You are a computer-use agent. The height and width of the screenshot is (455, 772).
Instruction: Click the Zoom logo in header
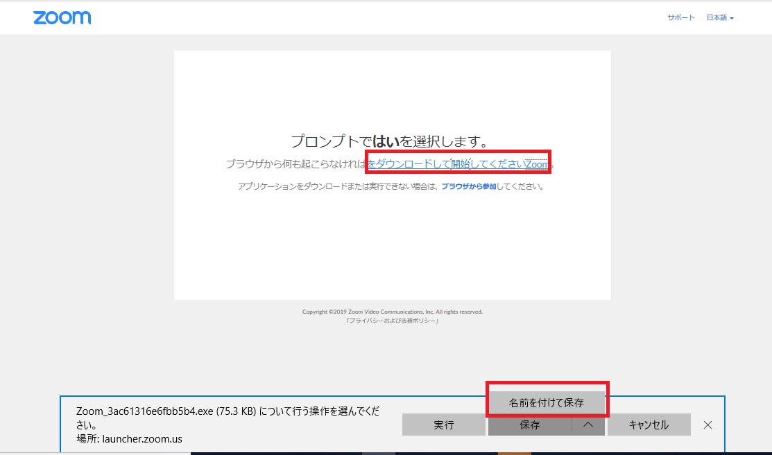[62, 18]
